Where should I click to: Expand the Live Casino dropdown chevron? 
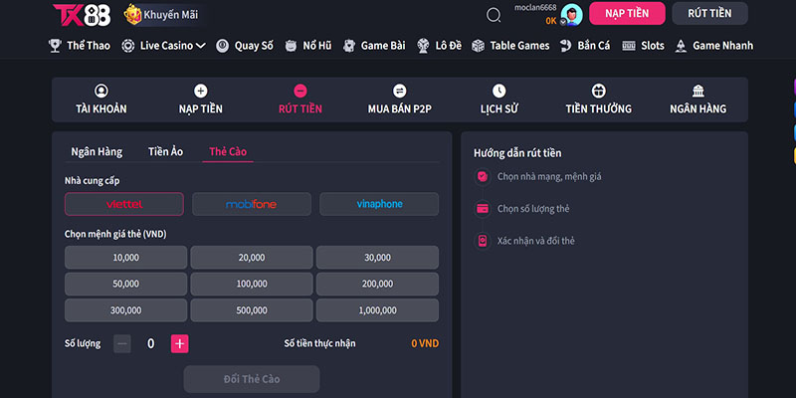201,46
